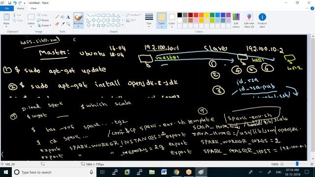Open the File menu
Screen dimensions: 315x177
[x=7, y=8]
